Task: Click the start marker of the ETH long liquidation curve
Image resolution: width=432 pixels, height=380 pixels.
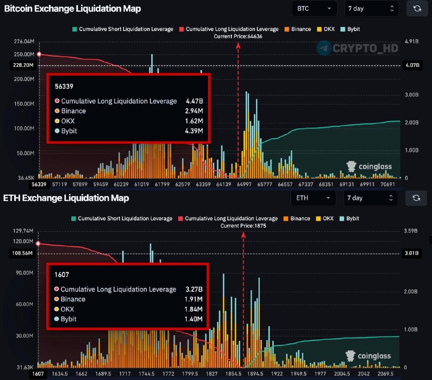Action: 38,243
